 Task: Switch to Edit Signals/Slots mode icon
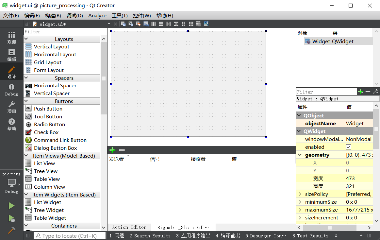click(131, 24)
